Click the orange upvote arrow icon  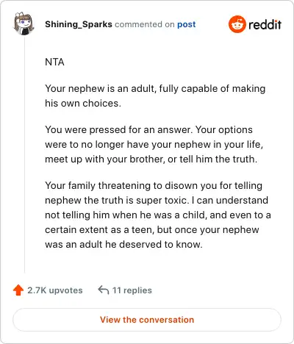coord(18,290)
